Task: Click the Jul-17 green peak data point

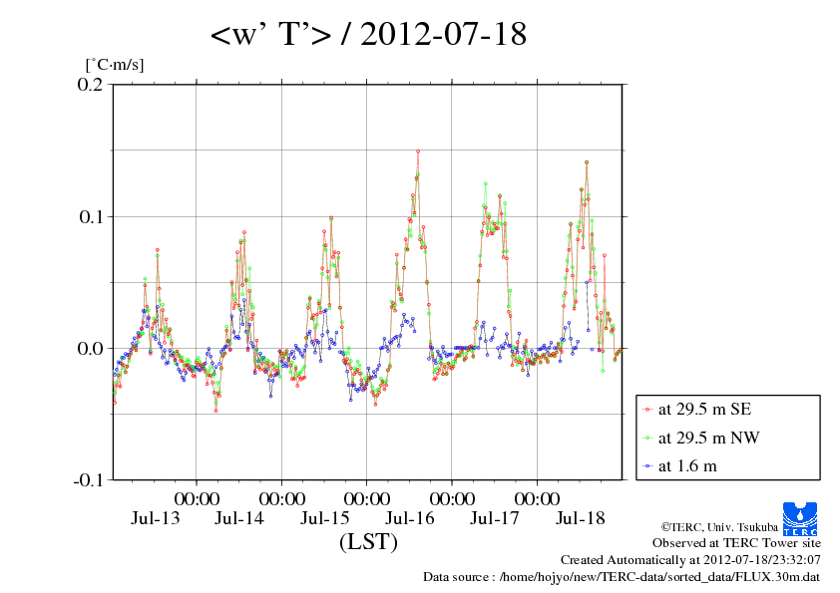Action: click(x=486, y=183)
